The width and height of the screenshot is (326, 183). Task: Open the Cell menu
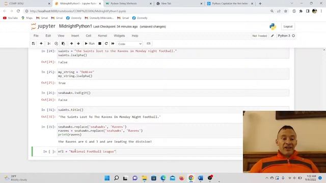pyautogui.click(x=89, y=36)
